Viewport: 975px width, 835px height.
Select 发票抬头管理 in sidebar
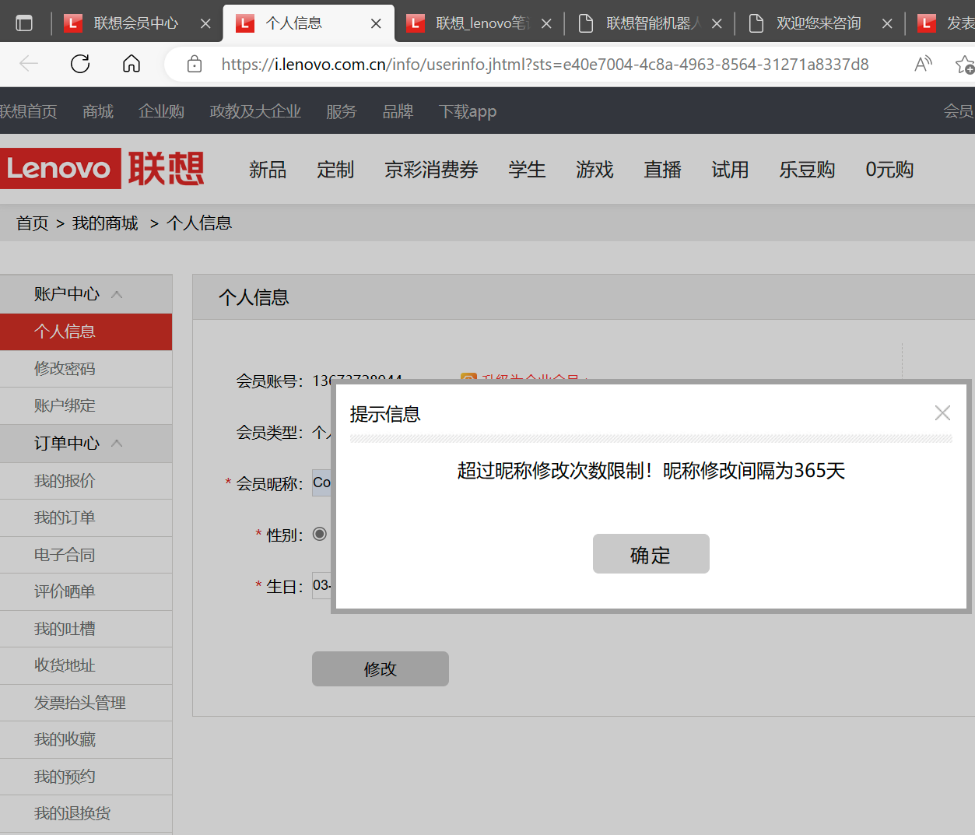(x=86, y=703)
